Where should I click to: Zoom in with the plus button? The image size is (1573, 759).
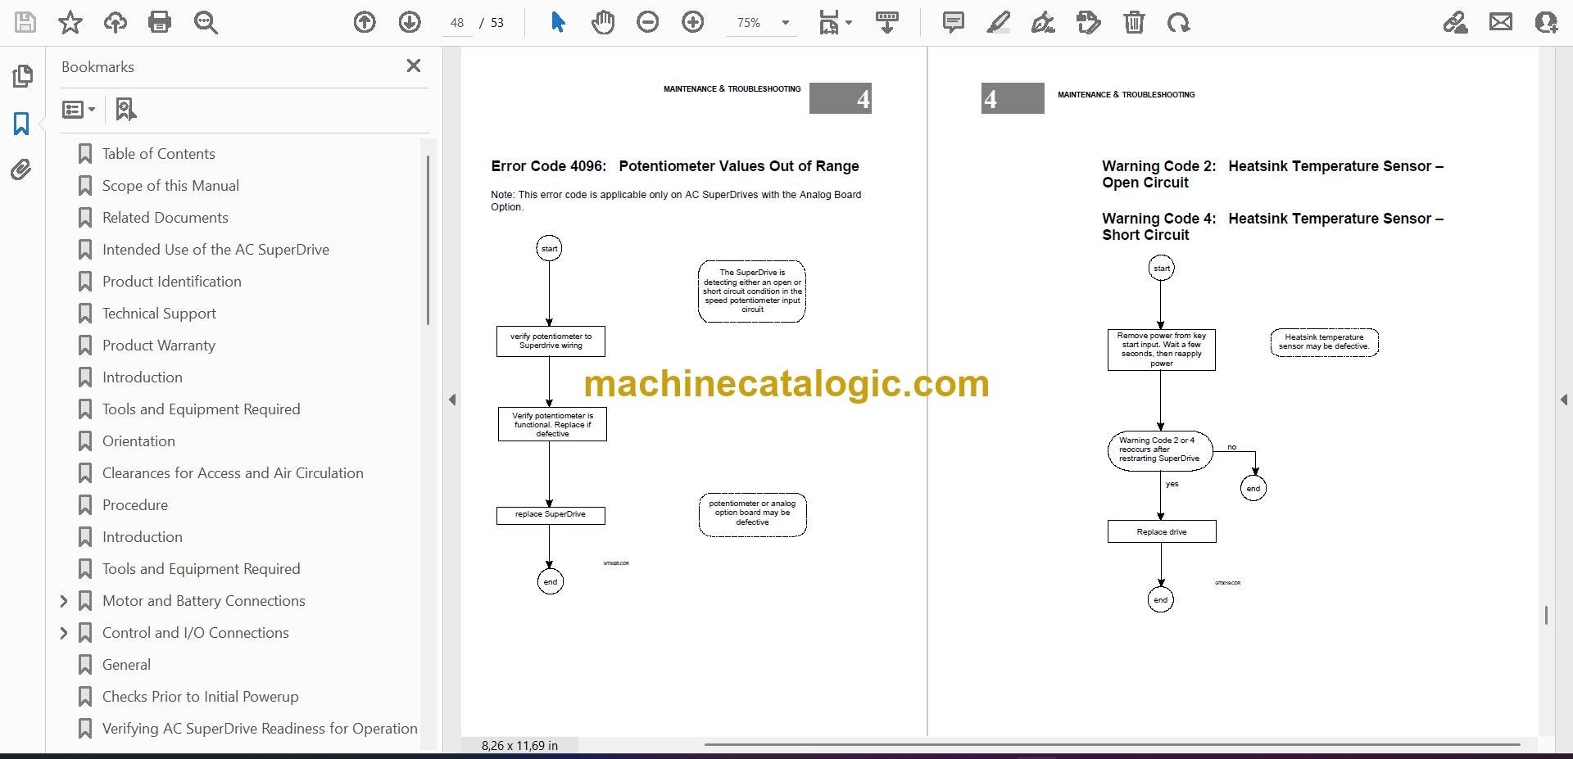693,22
